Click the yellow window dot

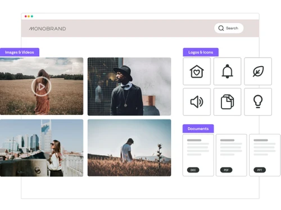point(29,16)
